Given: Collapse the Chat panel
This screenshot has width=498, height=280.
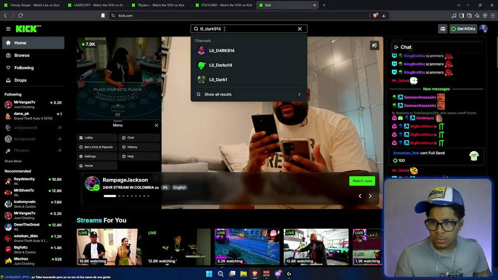Looking at the screenshot, I should (x=396, y=47).
